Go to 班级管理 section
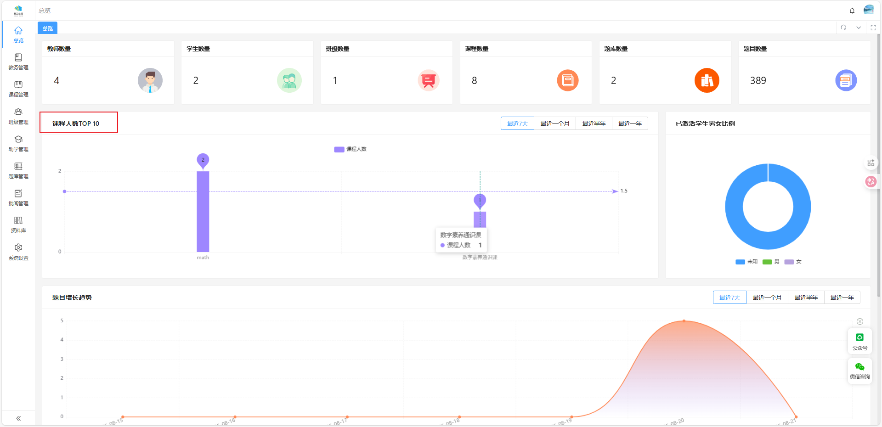The height and width of the screenshot is (427, 882). click(x=18, y=116)
